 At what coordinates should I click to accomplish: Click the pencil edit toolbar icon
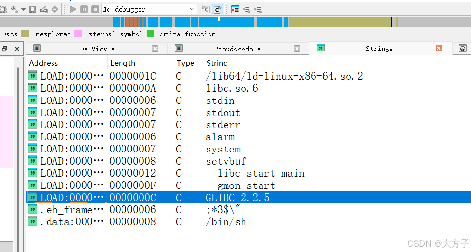click(44, 9)
